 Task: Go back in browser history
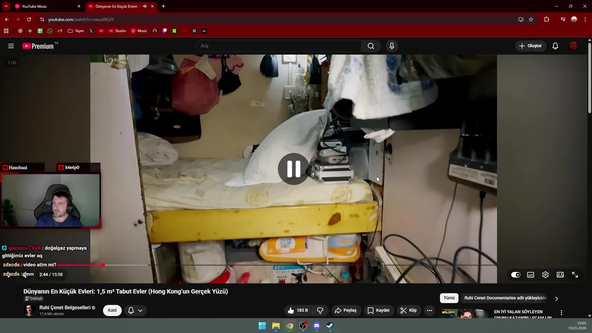6,19
